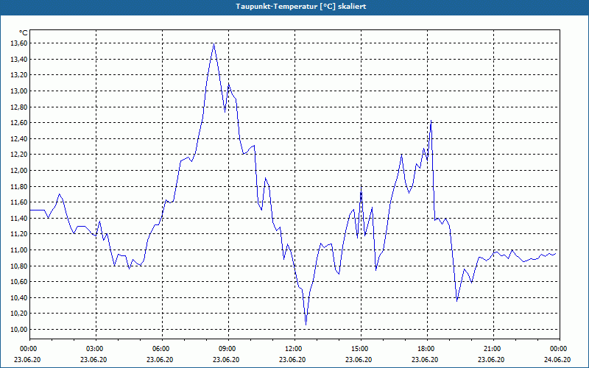
Task: Click the 06:00 time label
Action: point(160,349)
